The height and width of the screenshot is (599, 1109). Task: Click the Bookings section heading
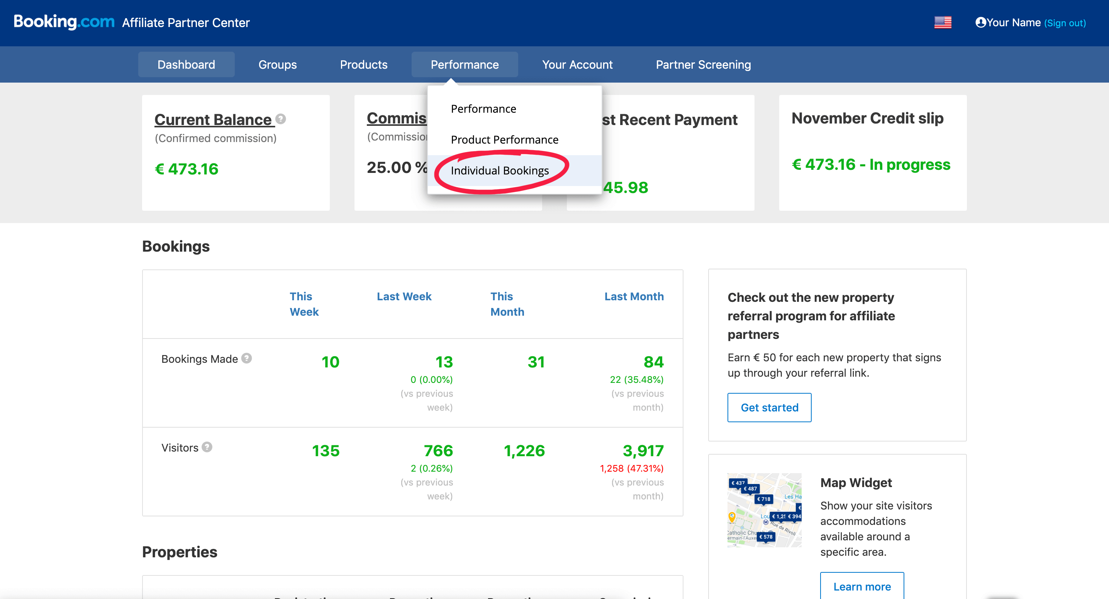coord(176,246)
